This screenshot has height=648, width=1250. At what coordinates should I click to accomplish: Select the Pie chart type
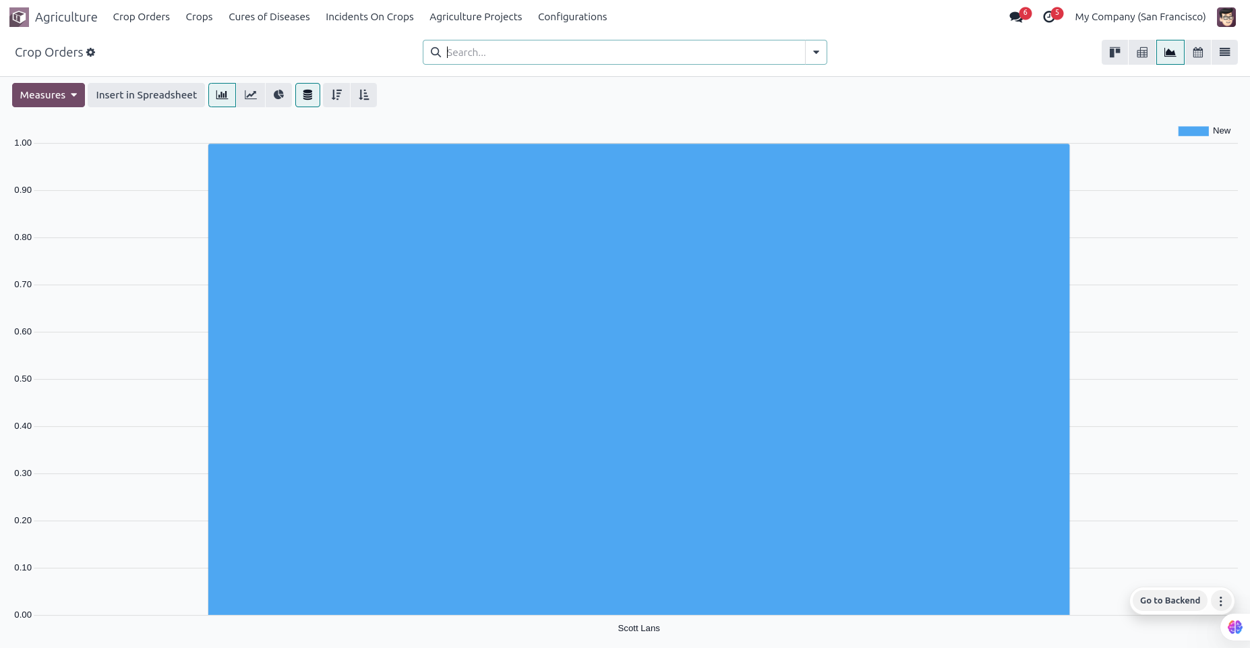tap(278, 95)
